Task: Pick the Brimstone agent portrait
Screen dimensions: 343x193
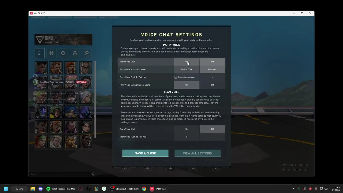Action: coord(71,68)
